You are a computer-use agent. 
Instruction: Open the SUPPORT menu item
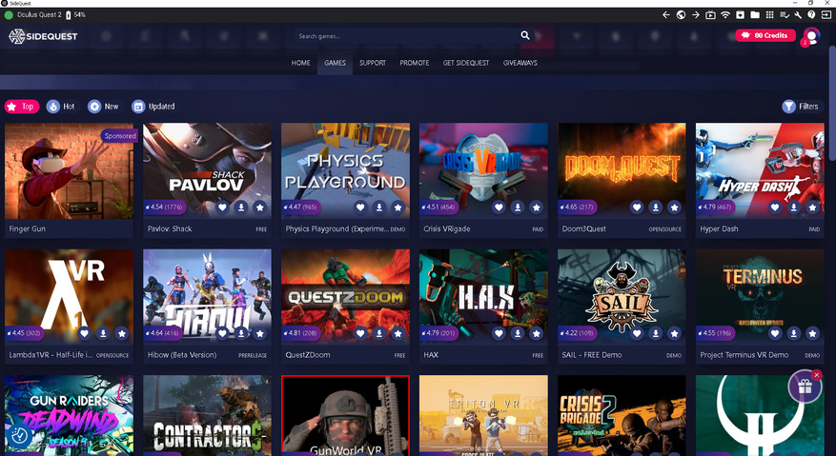click(372, 63)
